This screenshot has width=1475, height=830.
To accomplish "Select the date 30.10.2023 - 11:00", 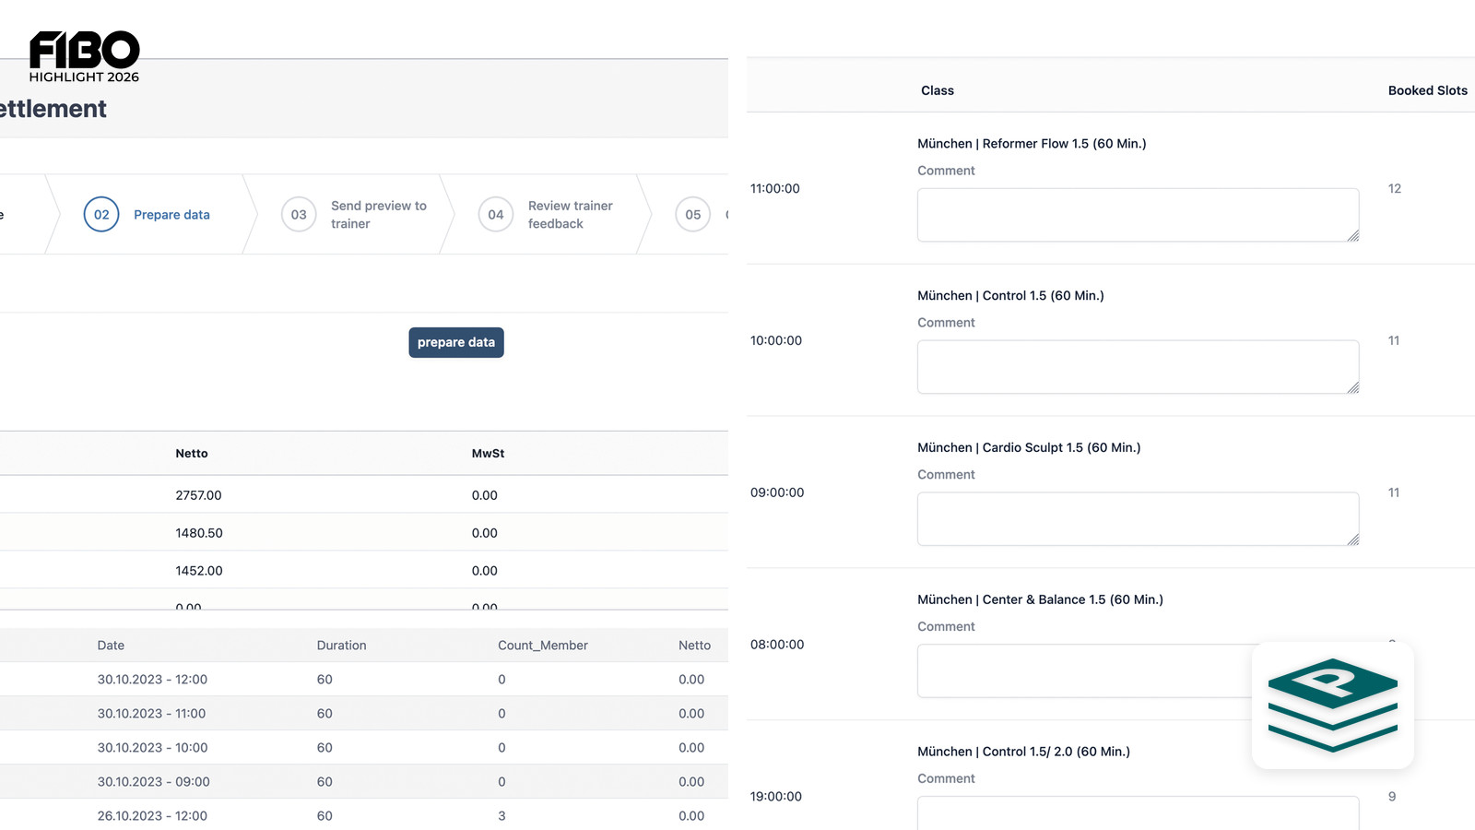I will tap(152, 714).
